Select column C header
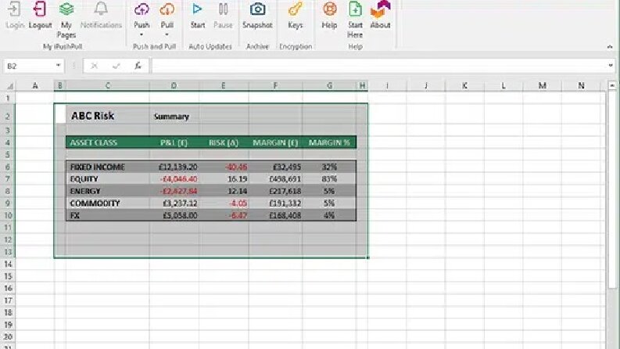Screen dimensions: 620x349 click(x=108, y=85)
